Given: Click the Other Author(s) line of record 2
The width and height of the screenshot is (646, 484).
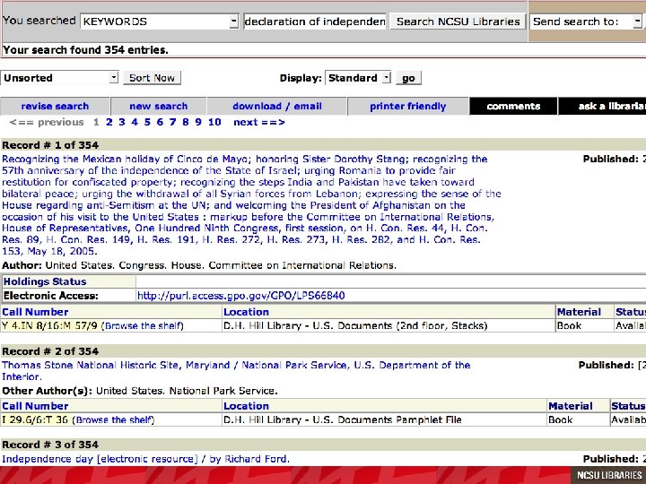Looking at the screenshot, I should pos(140,391).
